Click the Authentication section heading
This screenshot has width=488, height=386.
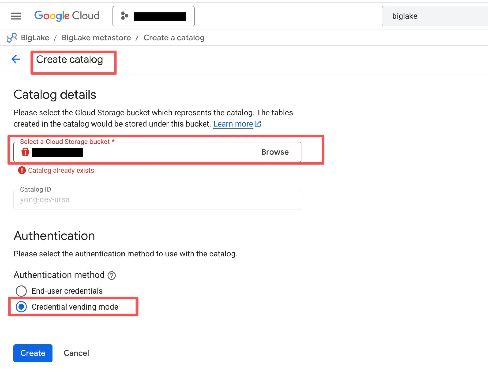point(54,236)
